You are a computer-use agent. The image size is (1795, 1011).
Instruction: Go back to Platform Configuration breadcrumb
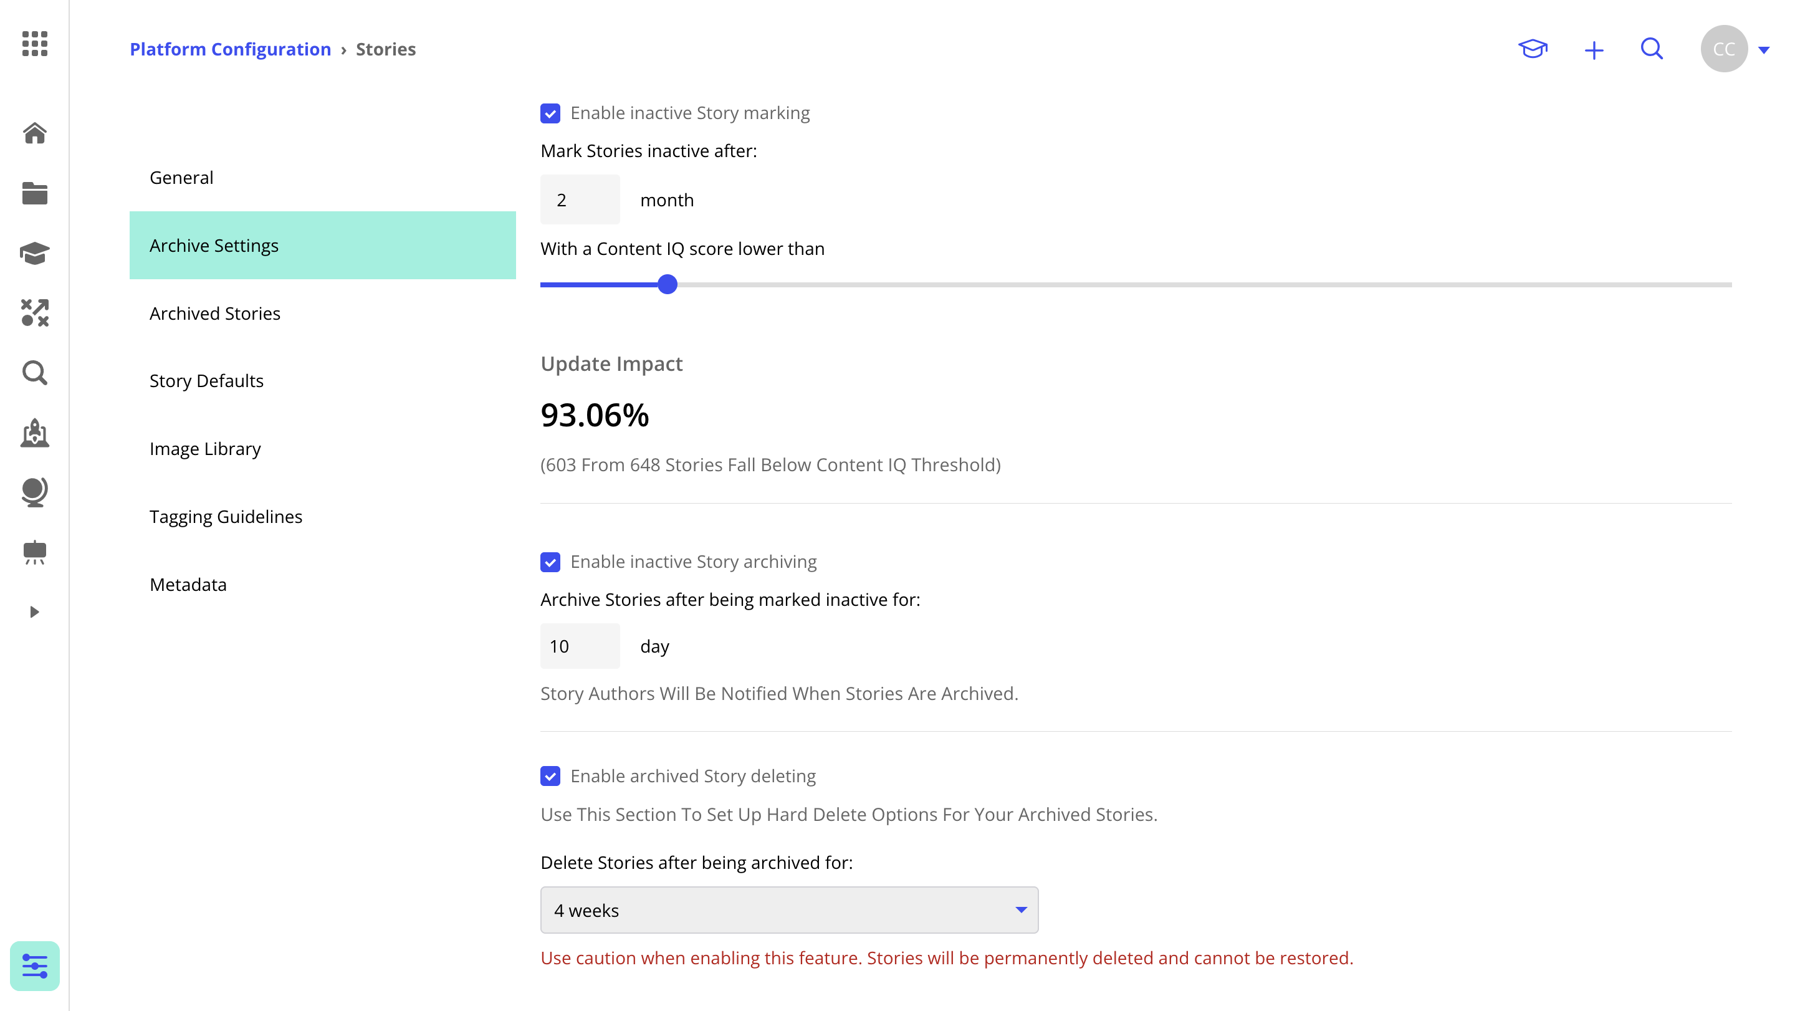click(x=230, y=49)
